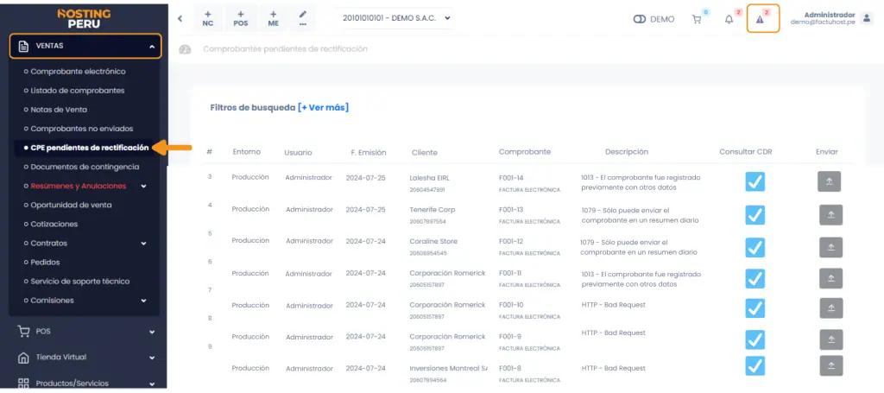This screenshot has width=884, height=393.
Task: Send comprobante F001-14 with upload icon
Action: pos(829,181)
